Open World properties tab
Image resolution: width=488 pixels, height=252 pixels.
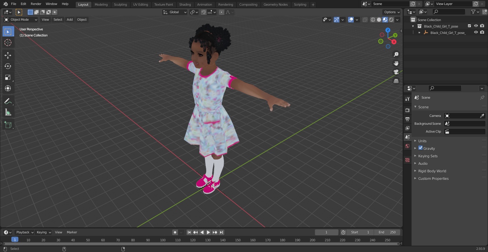[x=407, y=146]
